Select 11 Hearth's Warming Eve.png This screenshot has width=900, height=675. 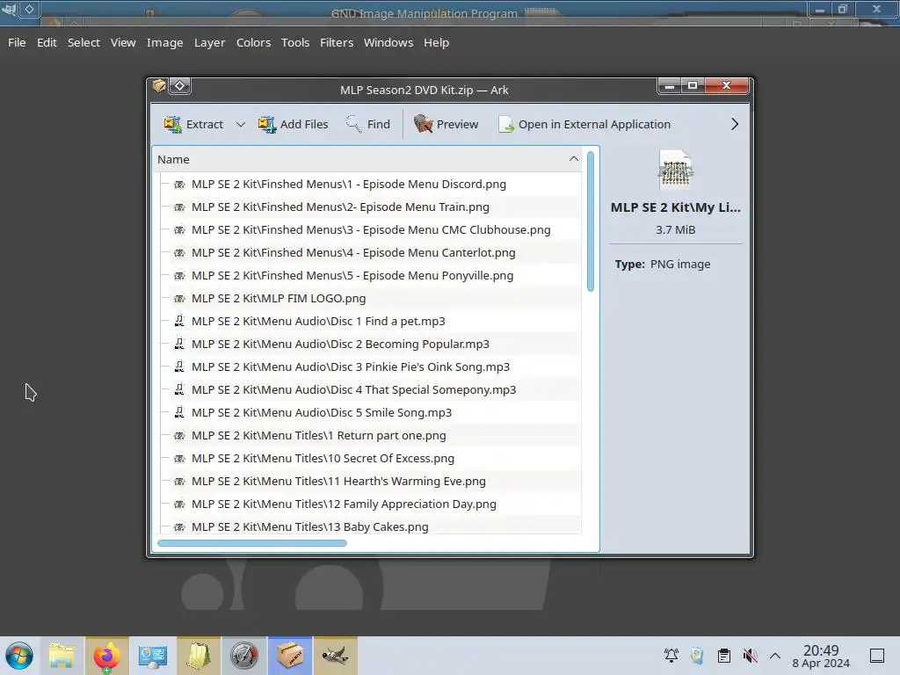point(338,482)
